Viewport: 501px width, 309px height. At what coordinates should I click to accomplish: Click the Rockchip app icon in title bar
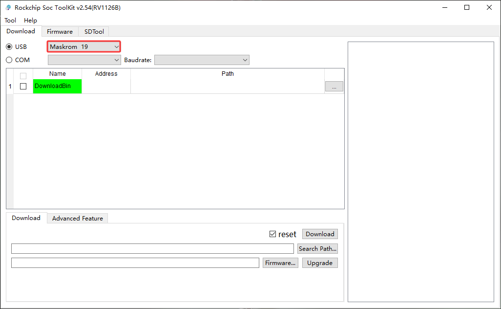8,8
